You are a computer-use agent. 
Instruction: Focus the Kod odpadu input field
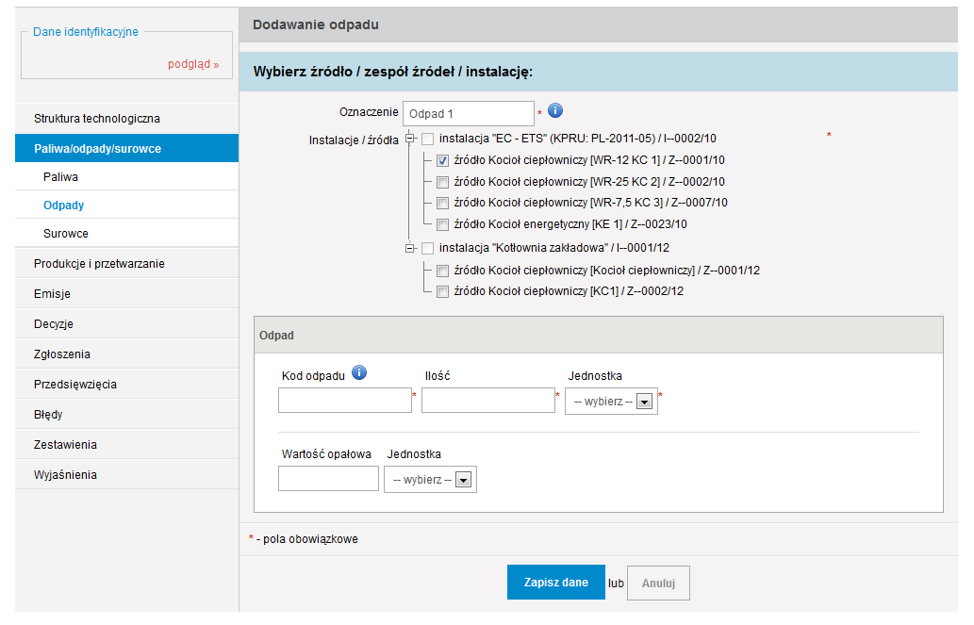(345, 400)
